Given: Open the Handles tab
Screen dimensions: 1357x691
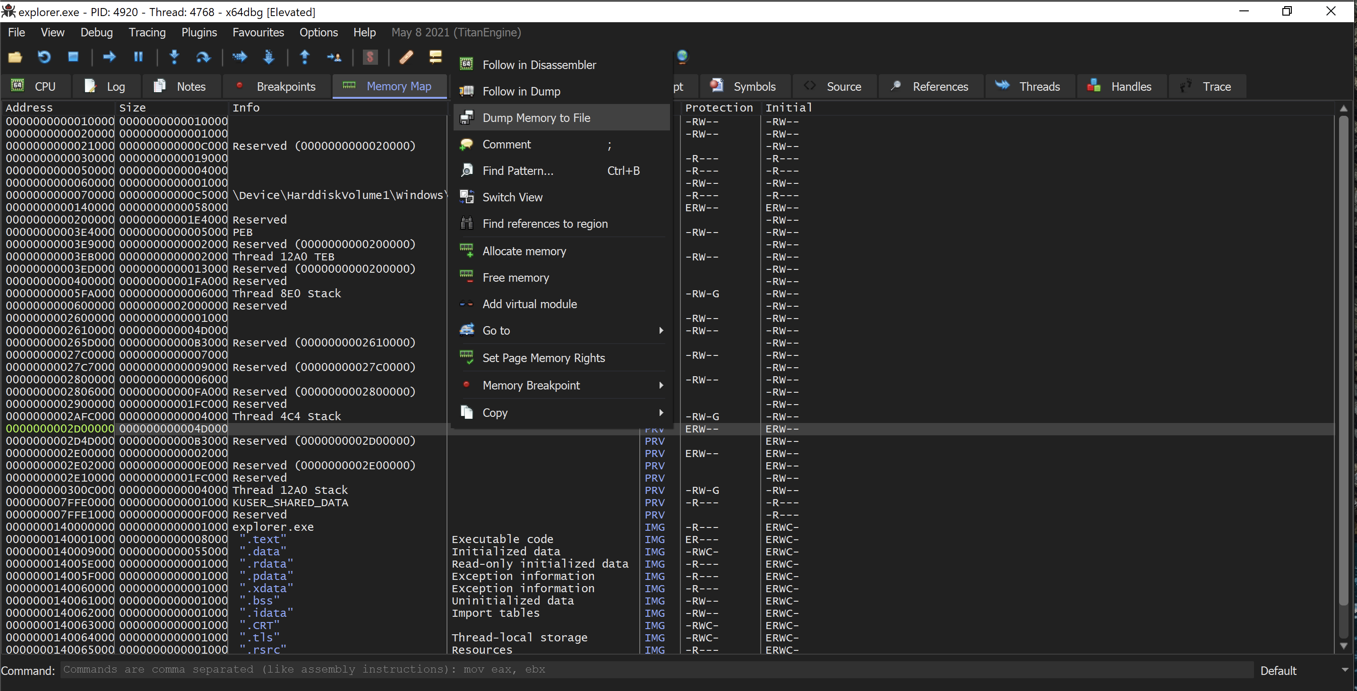Looking at the screenshot, I should 1122,86.
